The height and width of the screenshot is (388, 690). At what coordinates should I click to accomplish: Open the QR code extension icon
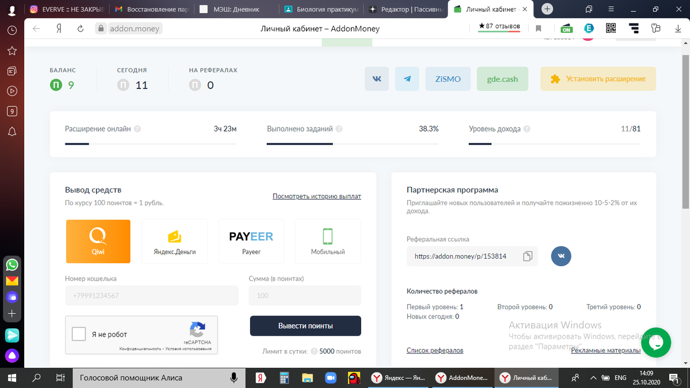[611, 28]
